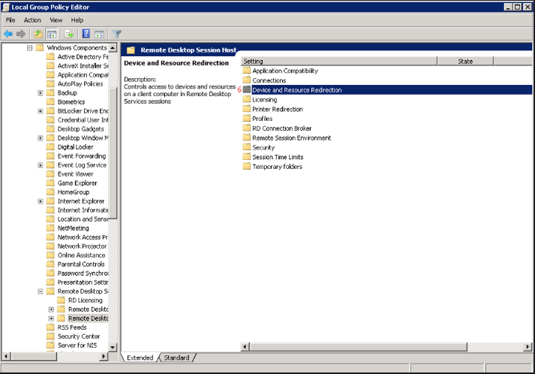The image size is (535, 374).
Task: Click tree pane horizontal scroll left arrow
Action: point(6,357)
